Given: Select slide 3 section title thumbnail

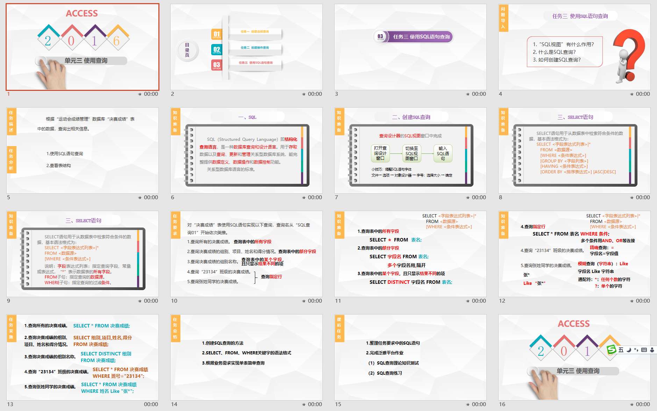Looking at the screenshot, I should pos(410,47).
